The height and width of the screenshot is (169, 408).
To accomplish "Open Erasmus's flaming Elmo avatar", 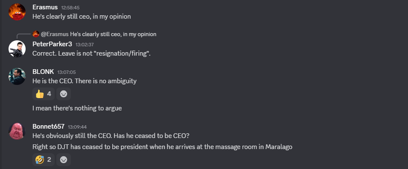I will [x=17, y=11].
